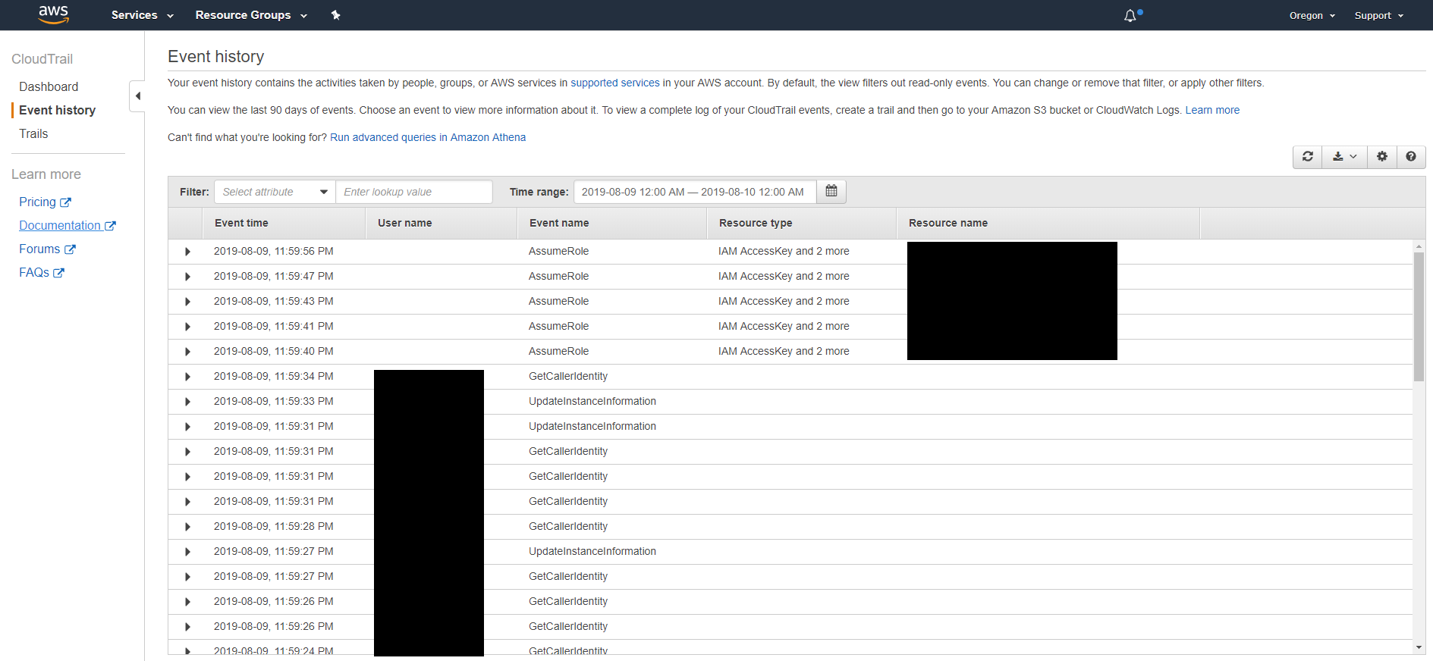Expand the 11:59:40 PM AssumeRole event
Image resolution: width=1433 pixels, height=661 pixels.
click(187, 352)
